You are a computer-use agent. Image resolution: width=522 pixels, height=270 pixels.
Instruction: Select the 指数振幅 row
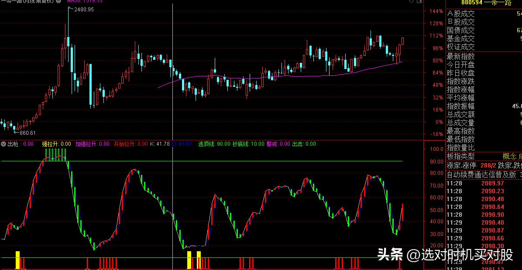coord(484,106)
